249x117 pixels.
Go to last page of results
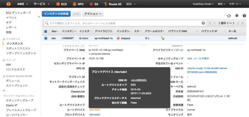coord(242,23)
